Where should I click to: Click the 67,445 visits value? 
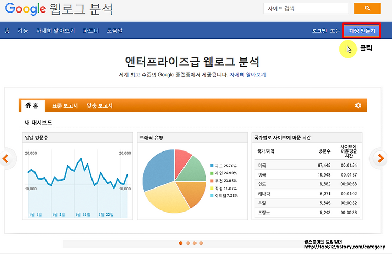point(324,165)
